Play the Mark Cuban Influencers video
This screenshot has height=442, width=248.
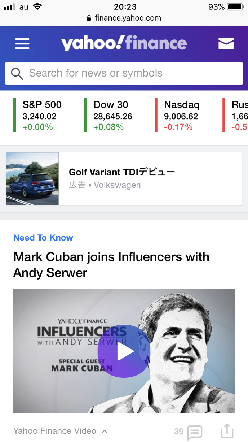pyautogui.click(x=124, y=351)
